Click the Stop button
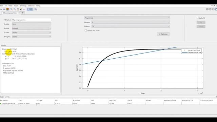 (x=201, y=26)
